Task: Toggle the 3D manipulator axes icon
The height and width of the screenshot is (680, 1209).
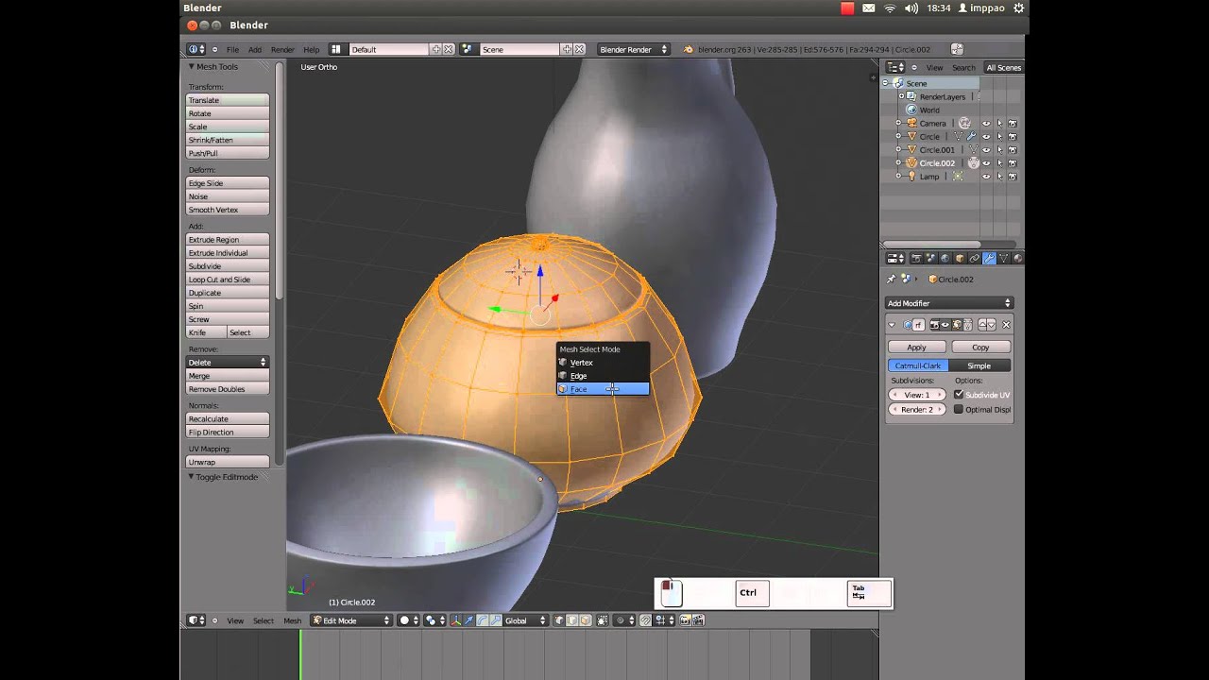Action: (455, 620)
